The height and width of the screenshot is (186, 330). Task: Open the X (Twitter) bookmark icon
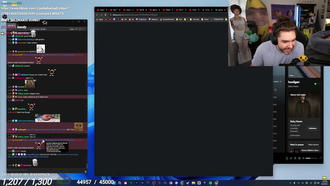[118, 20]
